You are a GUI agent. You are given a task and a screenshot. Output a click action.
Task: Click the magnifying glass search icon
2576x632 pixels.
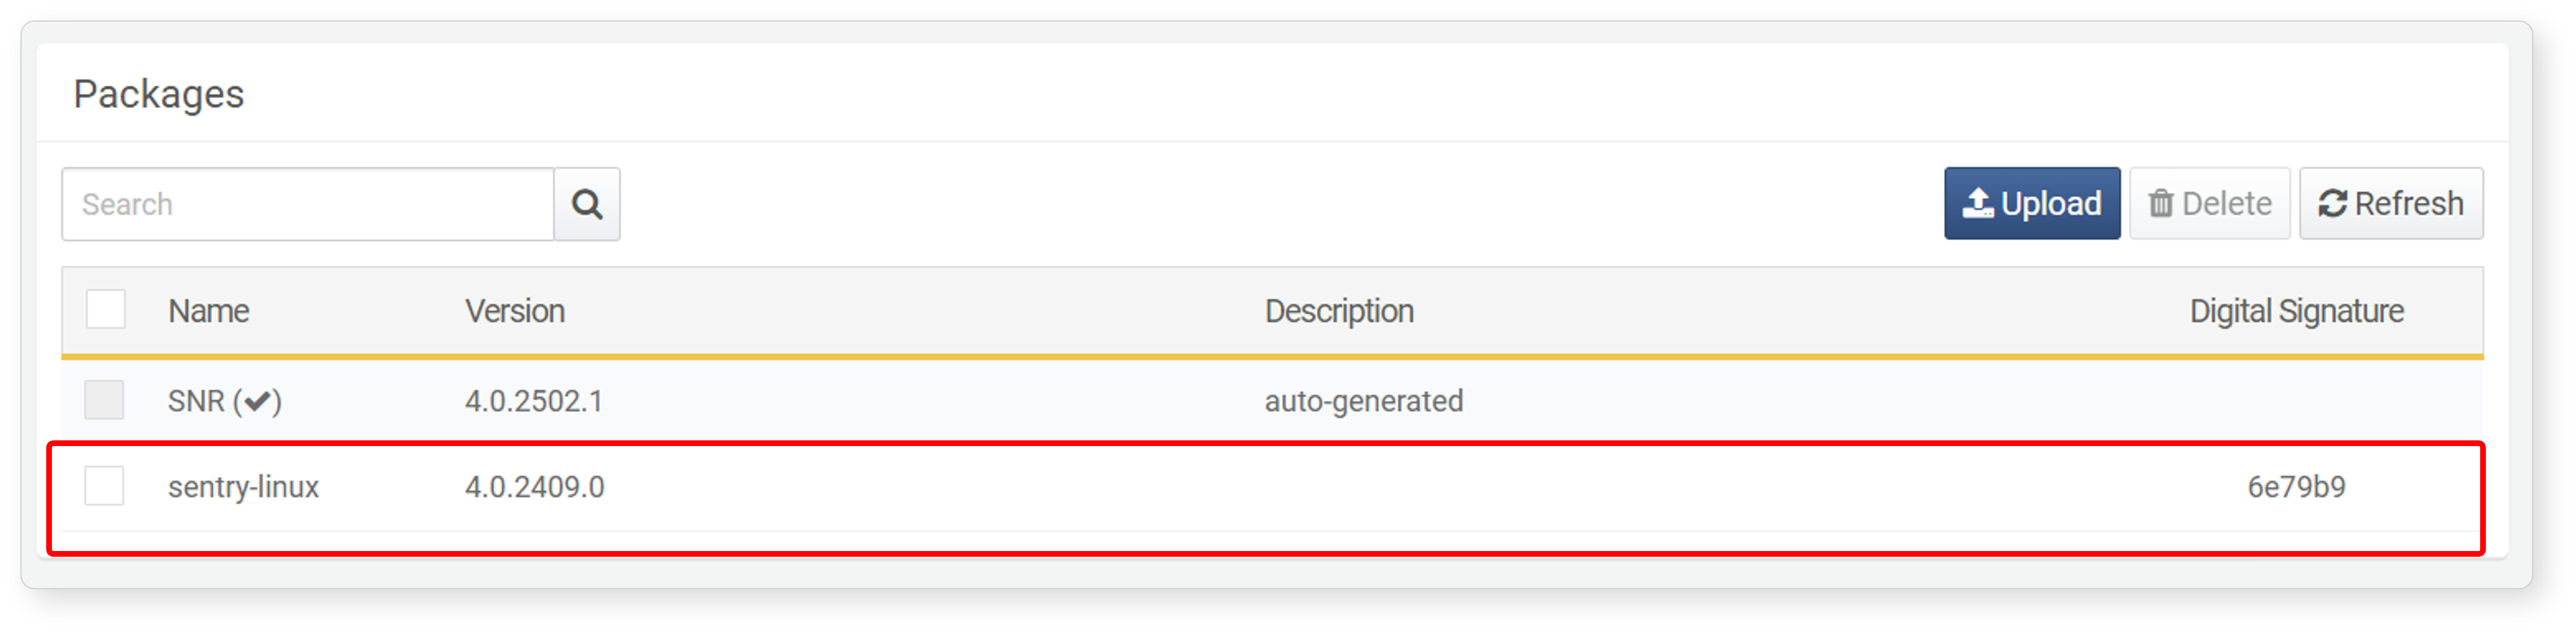pos(587,204)
